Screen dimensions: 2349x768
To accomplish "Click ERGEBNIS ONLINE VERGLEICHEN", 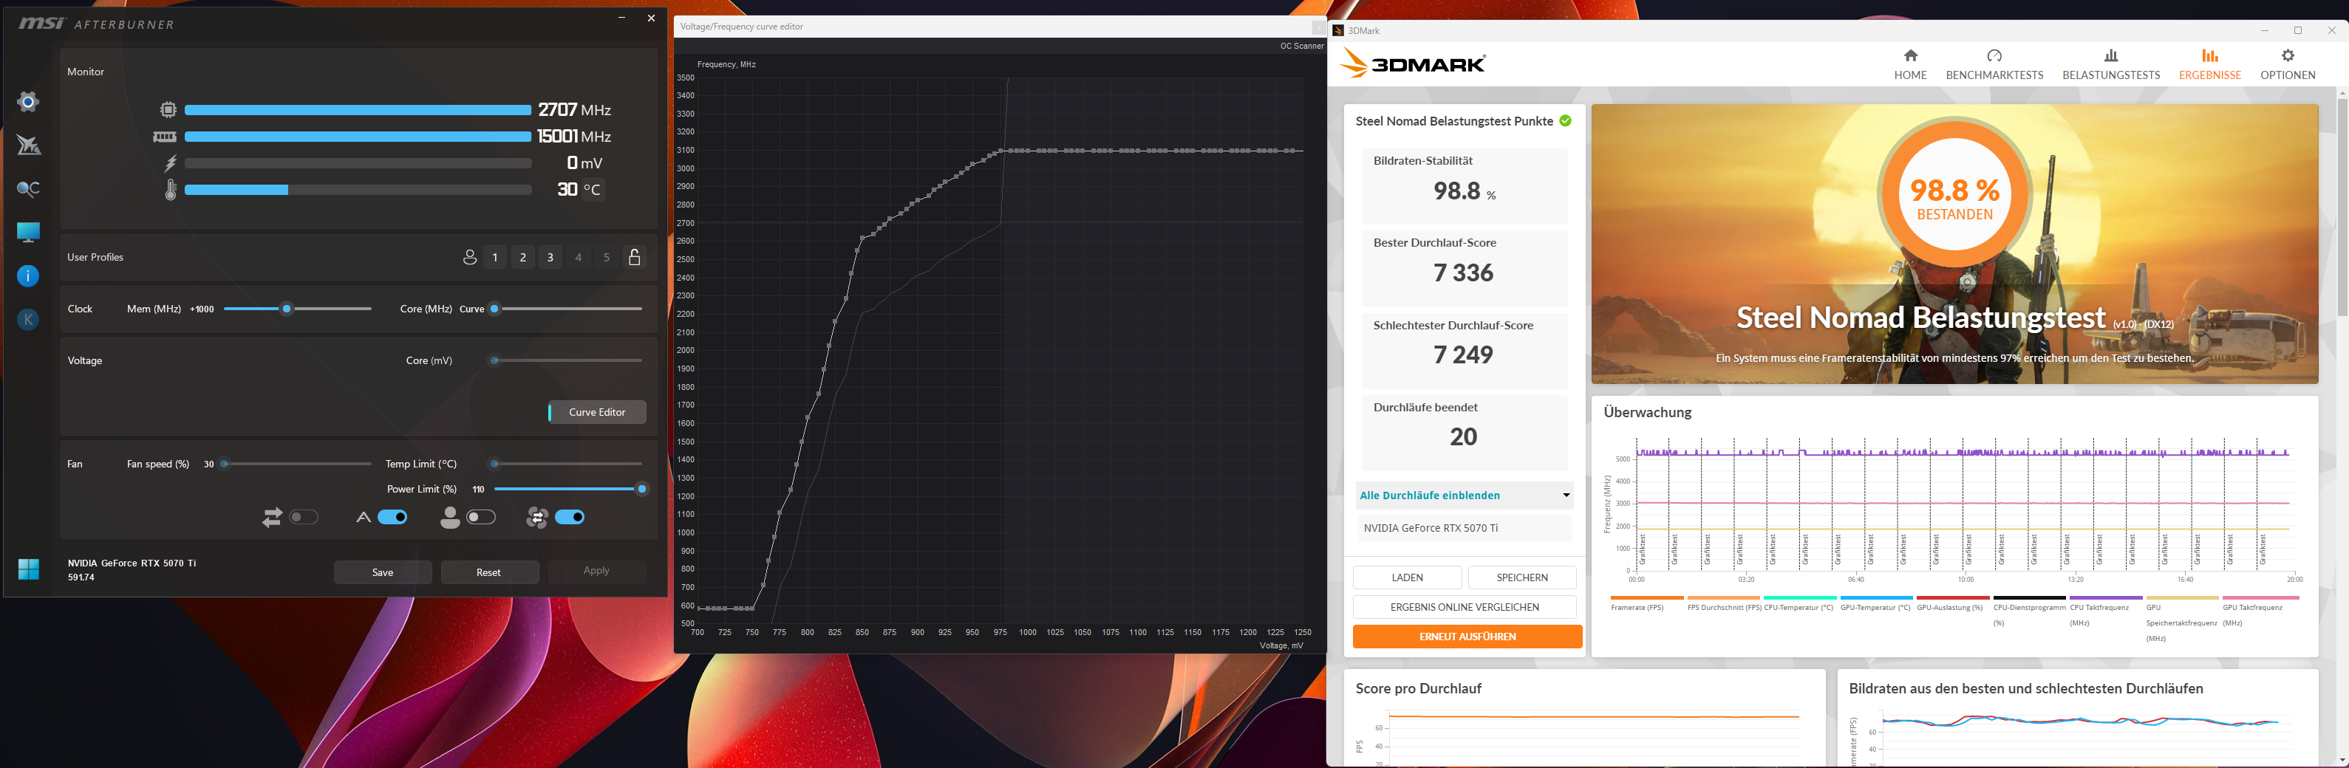I will [1465, 607].
